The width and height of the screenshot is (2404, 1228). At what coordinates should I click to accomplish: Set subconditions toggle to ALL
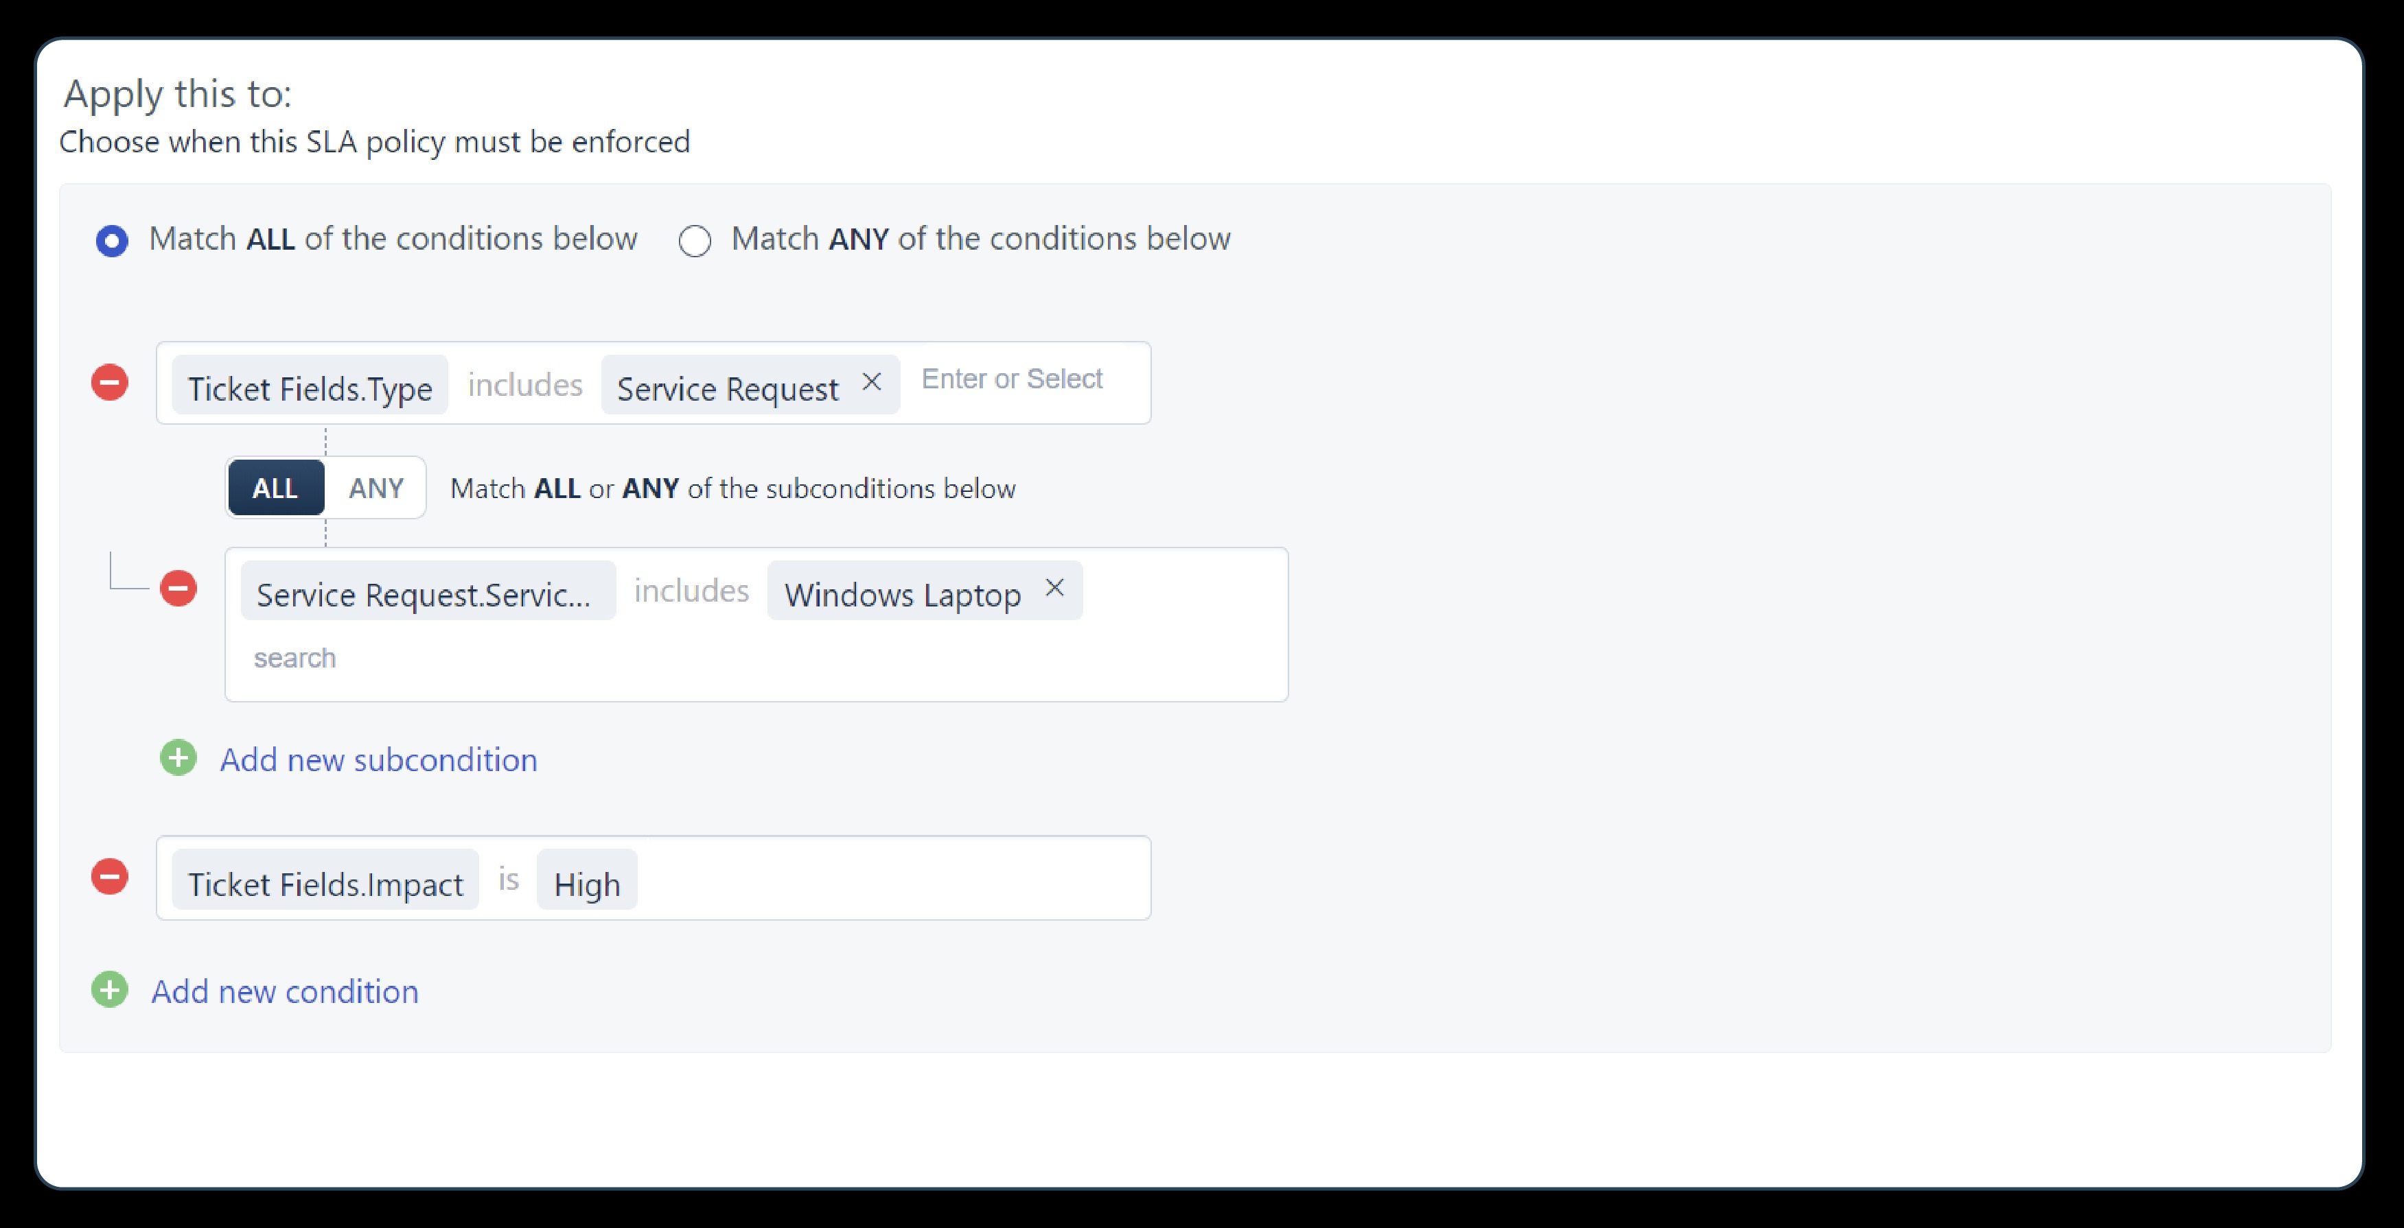pyautogui.click(x=275, y=488)
